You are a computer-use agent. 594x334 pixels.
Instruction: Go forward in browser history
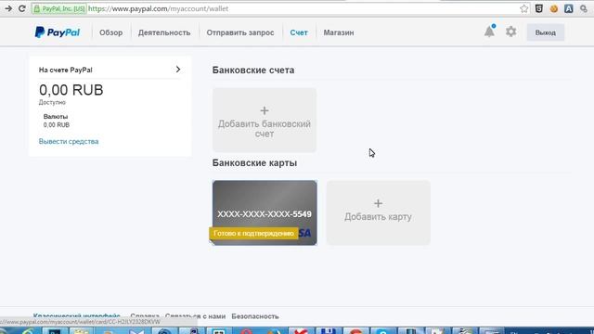point(8,8)
